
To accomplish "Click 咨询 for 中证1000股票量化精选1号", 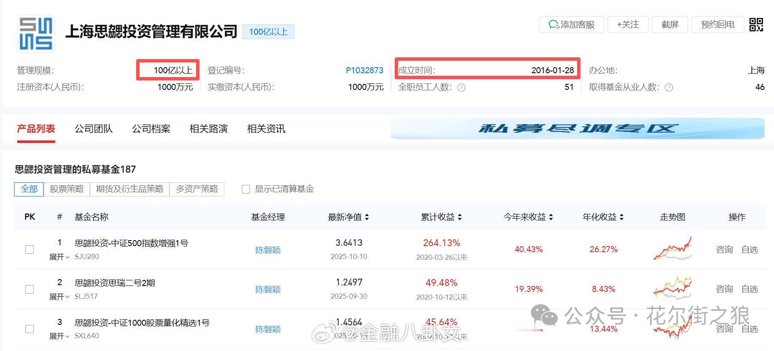I will 724,329.
